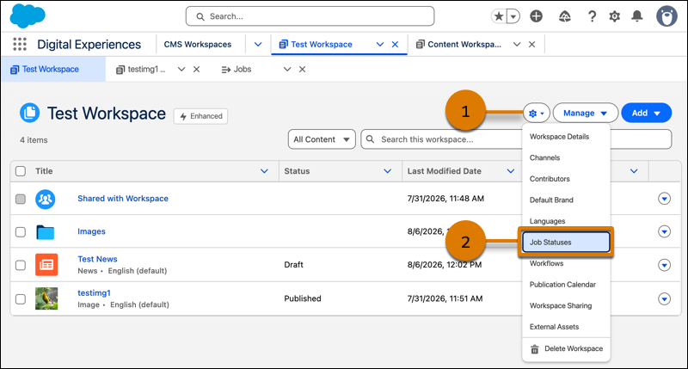
Task: Open Publication Calendar menu item
Action: 566,285
